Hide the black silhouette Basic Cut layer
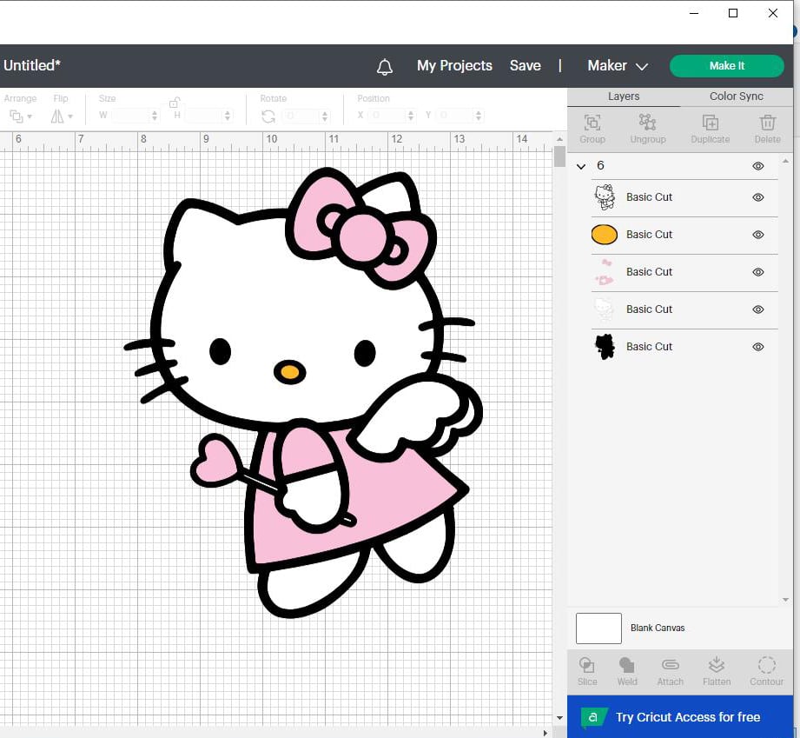This screenshot has height=738, width=800. [x=757, y=347]
